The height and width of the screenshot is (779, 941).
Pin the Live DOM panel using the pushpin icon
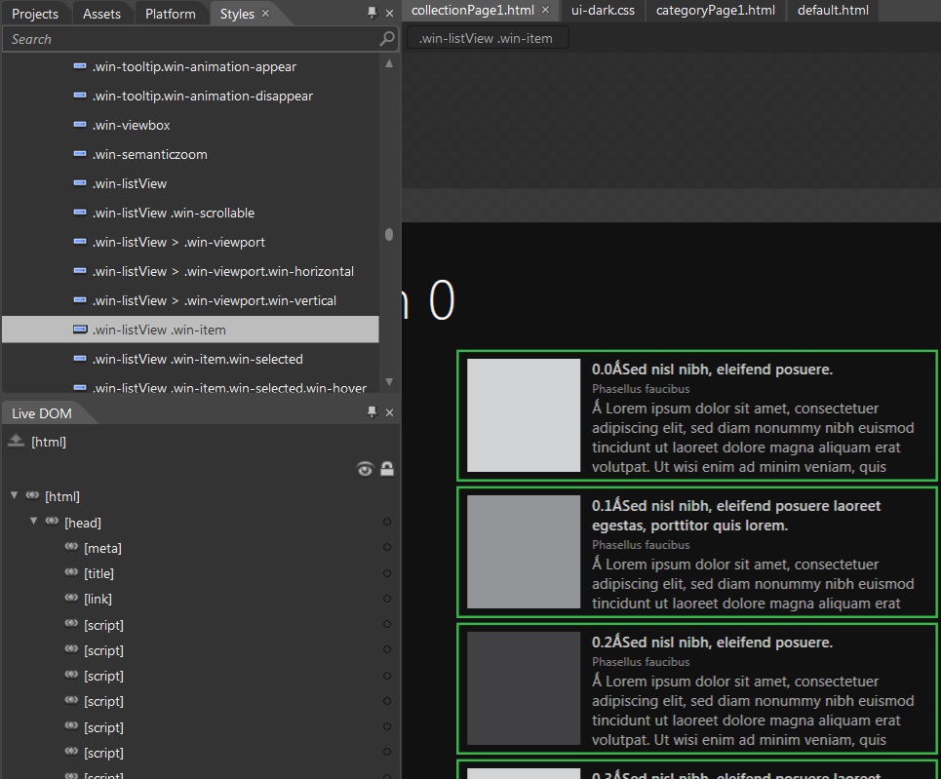(x=372, y=412)
